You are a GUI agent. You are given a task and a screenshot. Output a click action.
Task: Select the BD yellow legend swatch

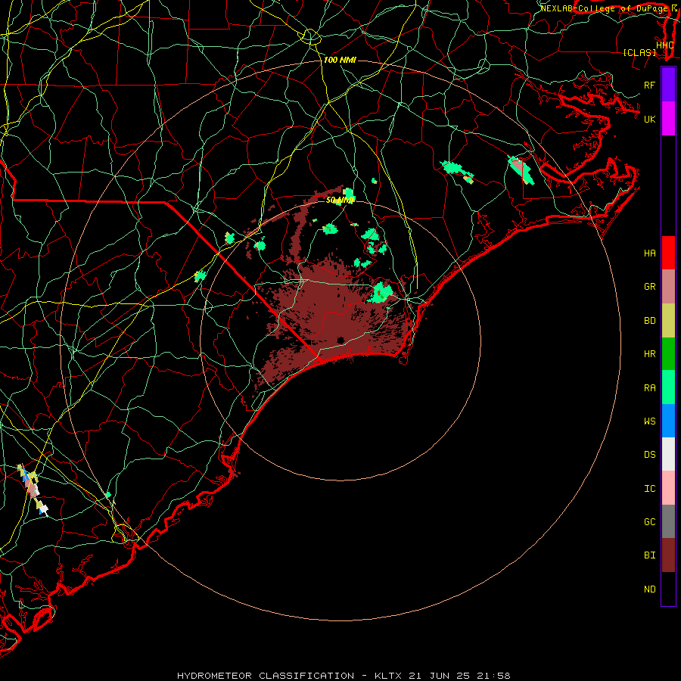(668, 321)
